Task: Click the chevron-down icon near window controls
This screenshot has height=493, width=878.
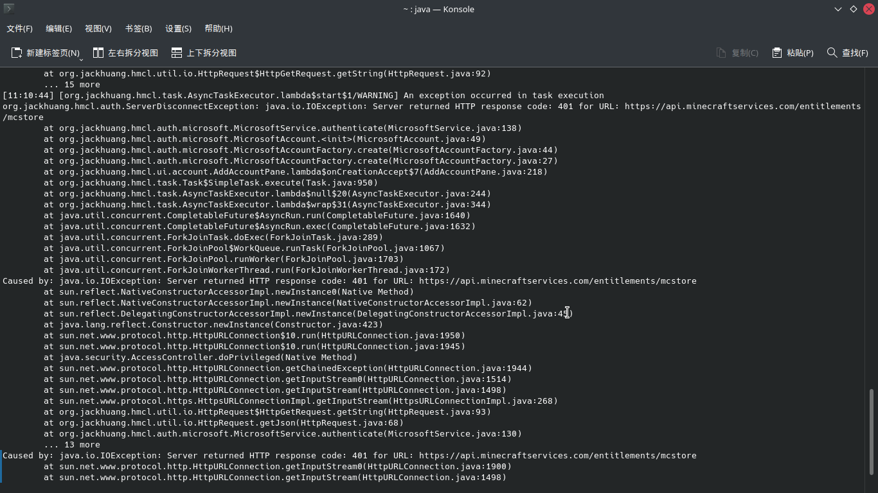Action: tap(838, 9)
